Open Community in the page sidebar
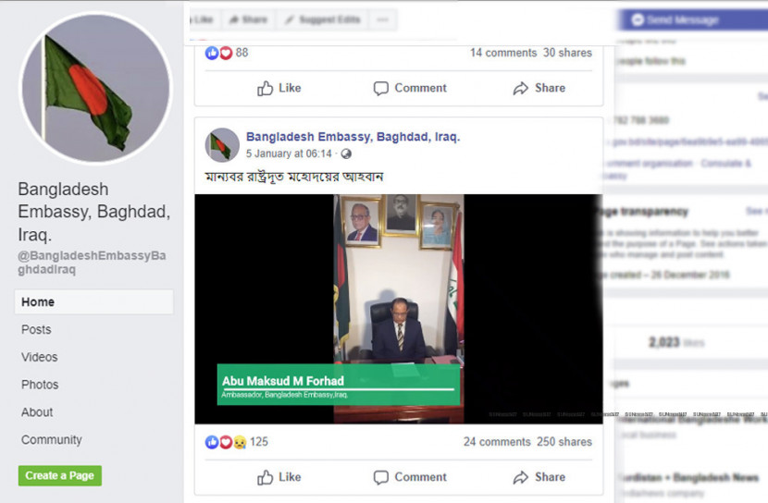 tap(52, 440)
